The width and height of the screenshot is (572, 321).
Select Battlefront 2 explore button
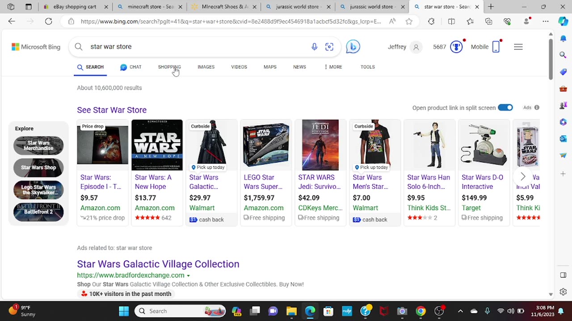(x=38, y=212)
